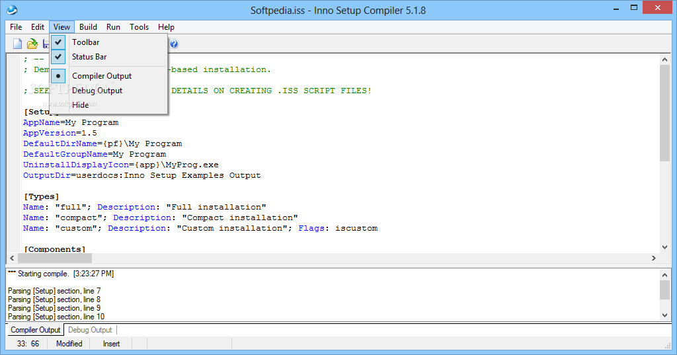Close the Inno Setup Compiler window

658,8
